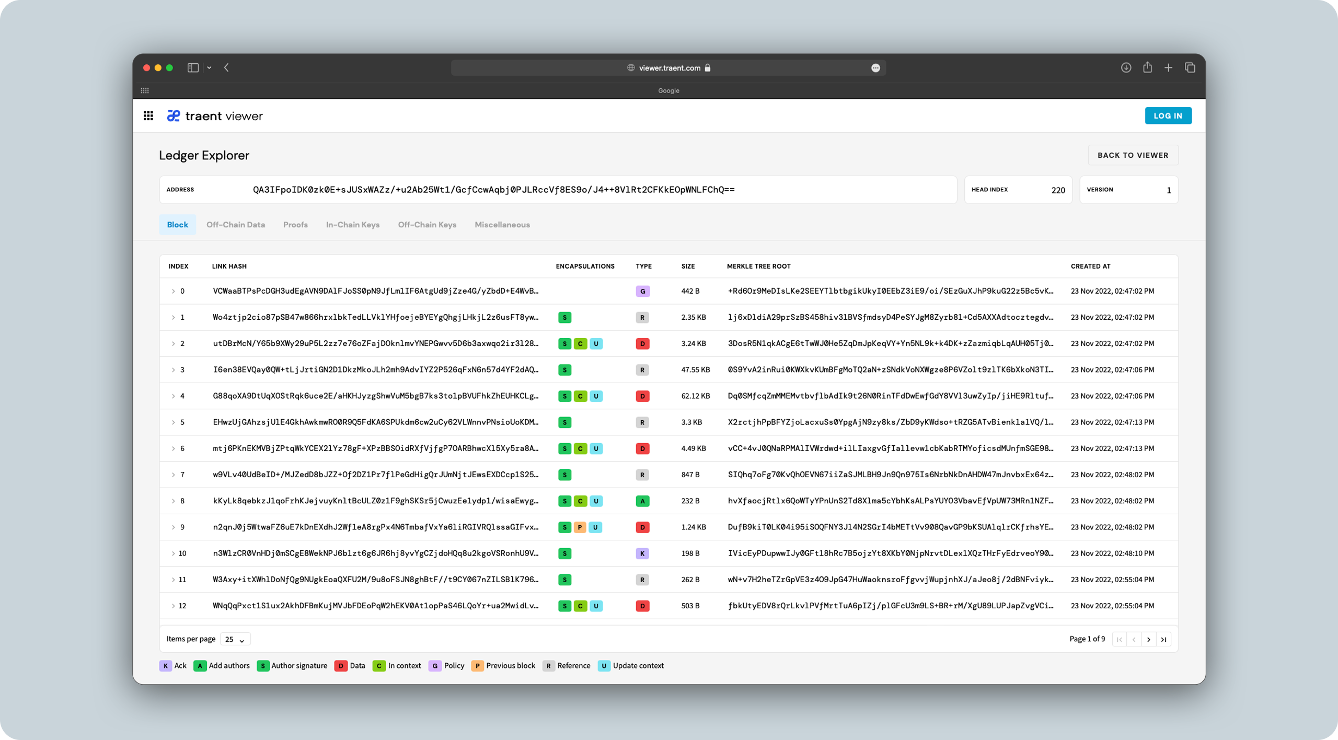The height and width of the screenshot is (740, 1338).
Task: Expand the row for block index 0
Action: [174, 291]
